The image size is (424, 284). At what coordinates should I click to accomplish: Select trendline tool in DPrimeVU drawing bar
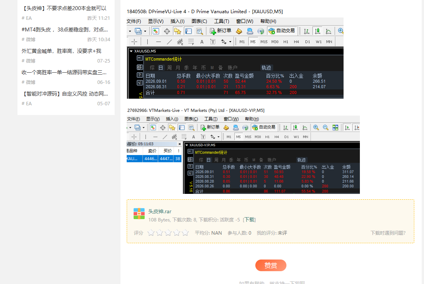169,42
